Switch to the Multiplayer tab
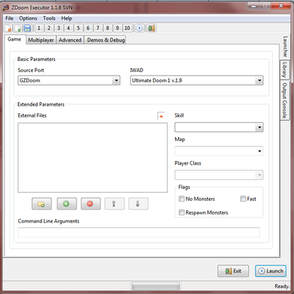Viewport: 294px width, 294px height. click(41, 40)
